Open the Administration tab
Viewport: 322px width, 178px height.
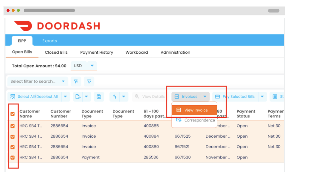coord(175,52)
